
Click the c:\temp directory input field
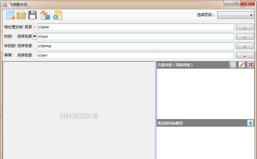(x=135, y=46)
